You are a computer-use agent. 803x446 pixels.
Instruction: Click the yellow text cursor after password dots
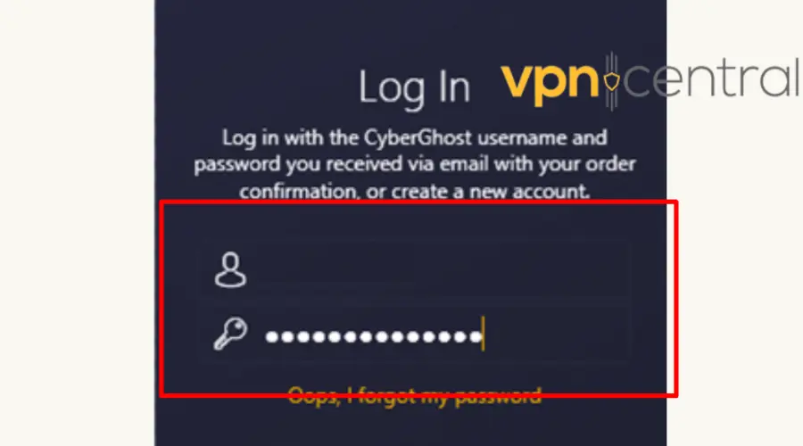(x=483, y=334)
